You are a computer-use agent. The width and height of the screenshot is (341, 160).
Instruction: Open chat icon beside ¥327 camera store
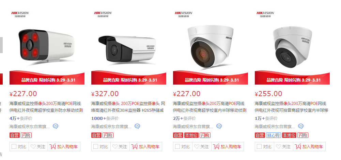[x=137, y=126]
